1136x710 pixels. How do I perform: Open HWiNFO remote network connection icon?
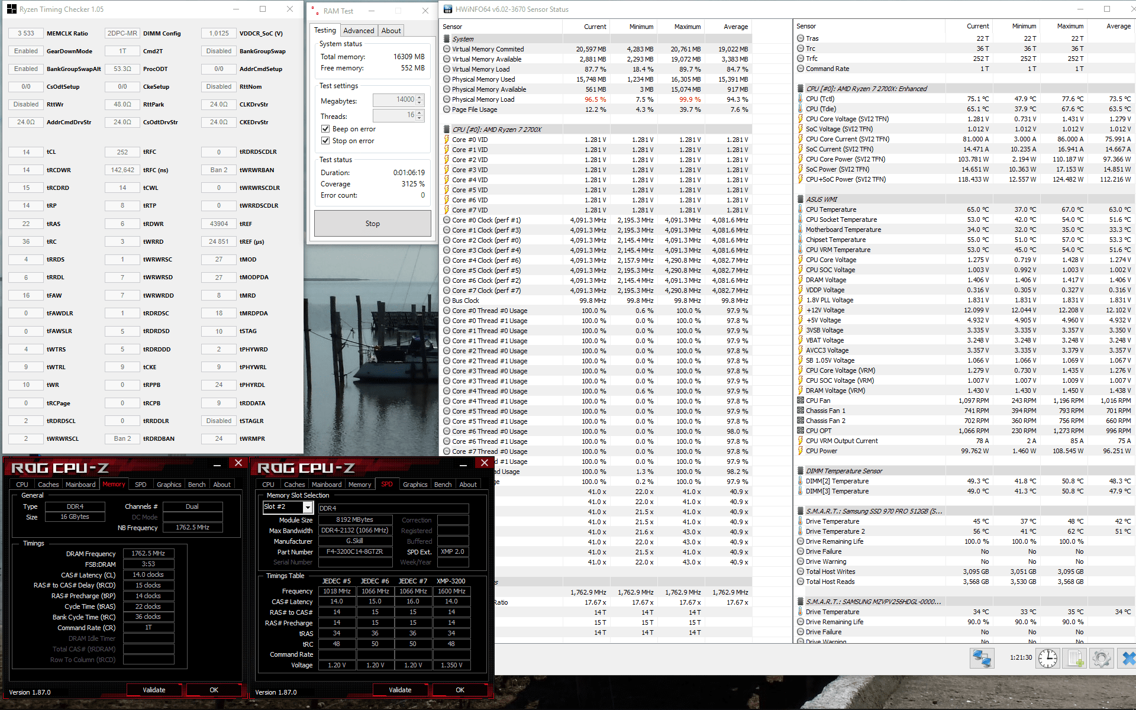982,658
